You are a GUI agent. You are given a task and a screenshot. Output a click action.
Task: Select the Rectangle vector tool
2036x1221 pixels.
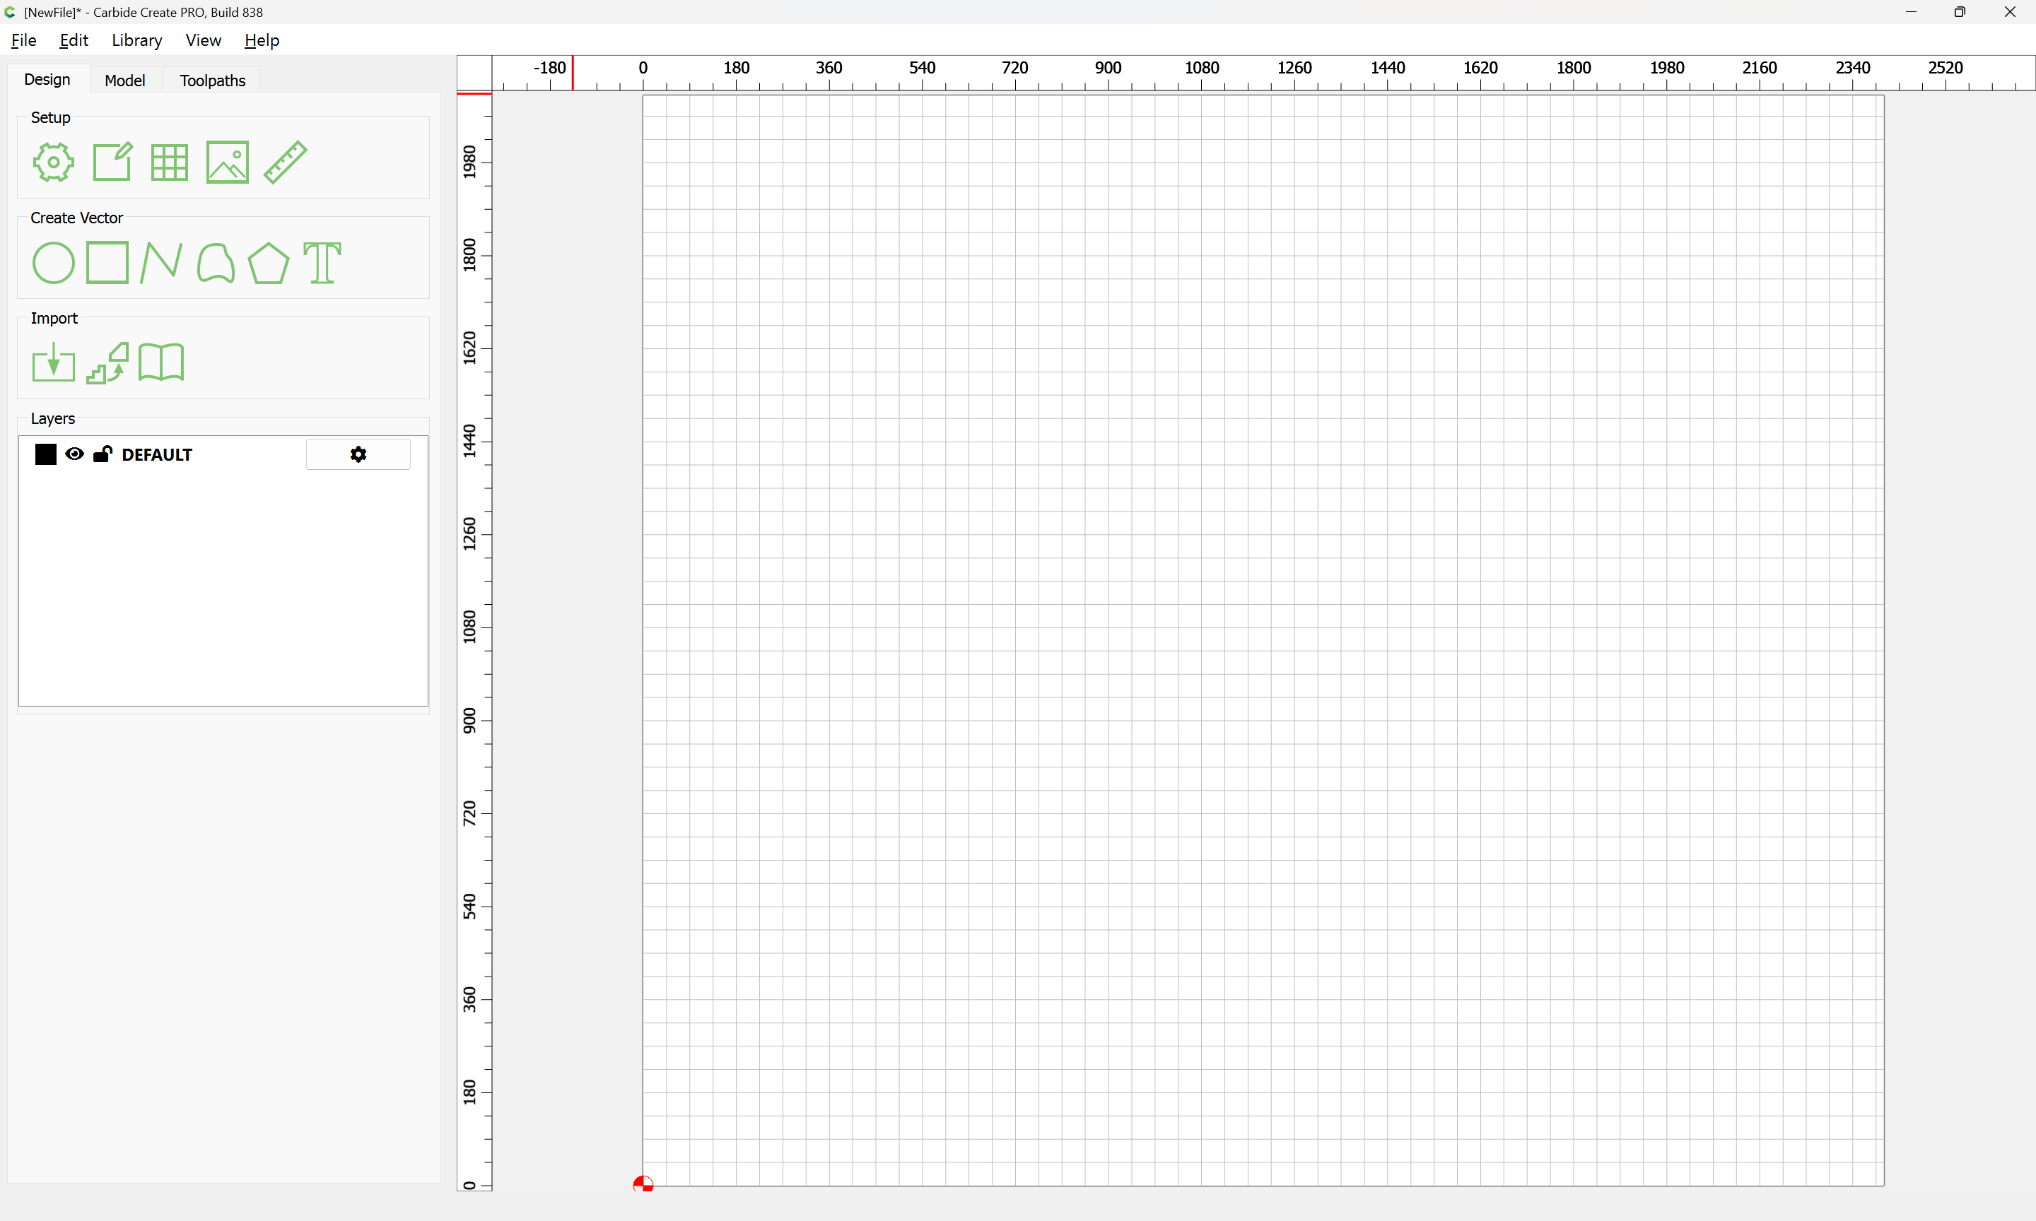(107, 264)
